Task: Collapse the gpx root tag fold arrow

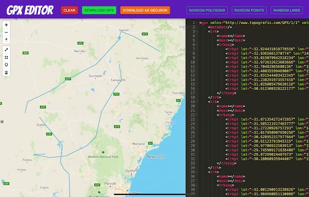Action: pyautogui.click(x=197, y=23)
